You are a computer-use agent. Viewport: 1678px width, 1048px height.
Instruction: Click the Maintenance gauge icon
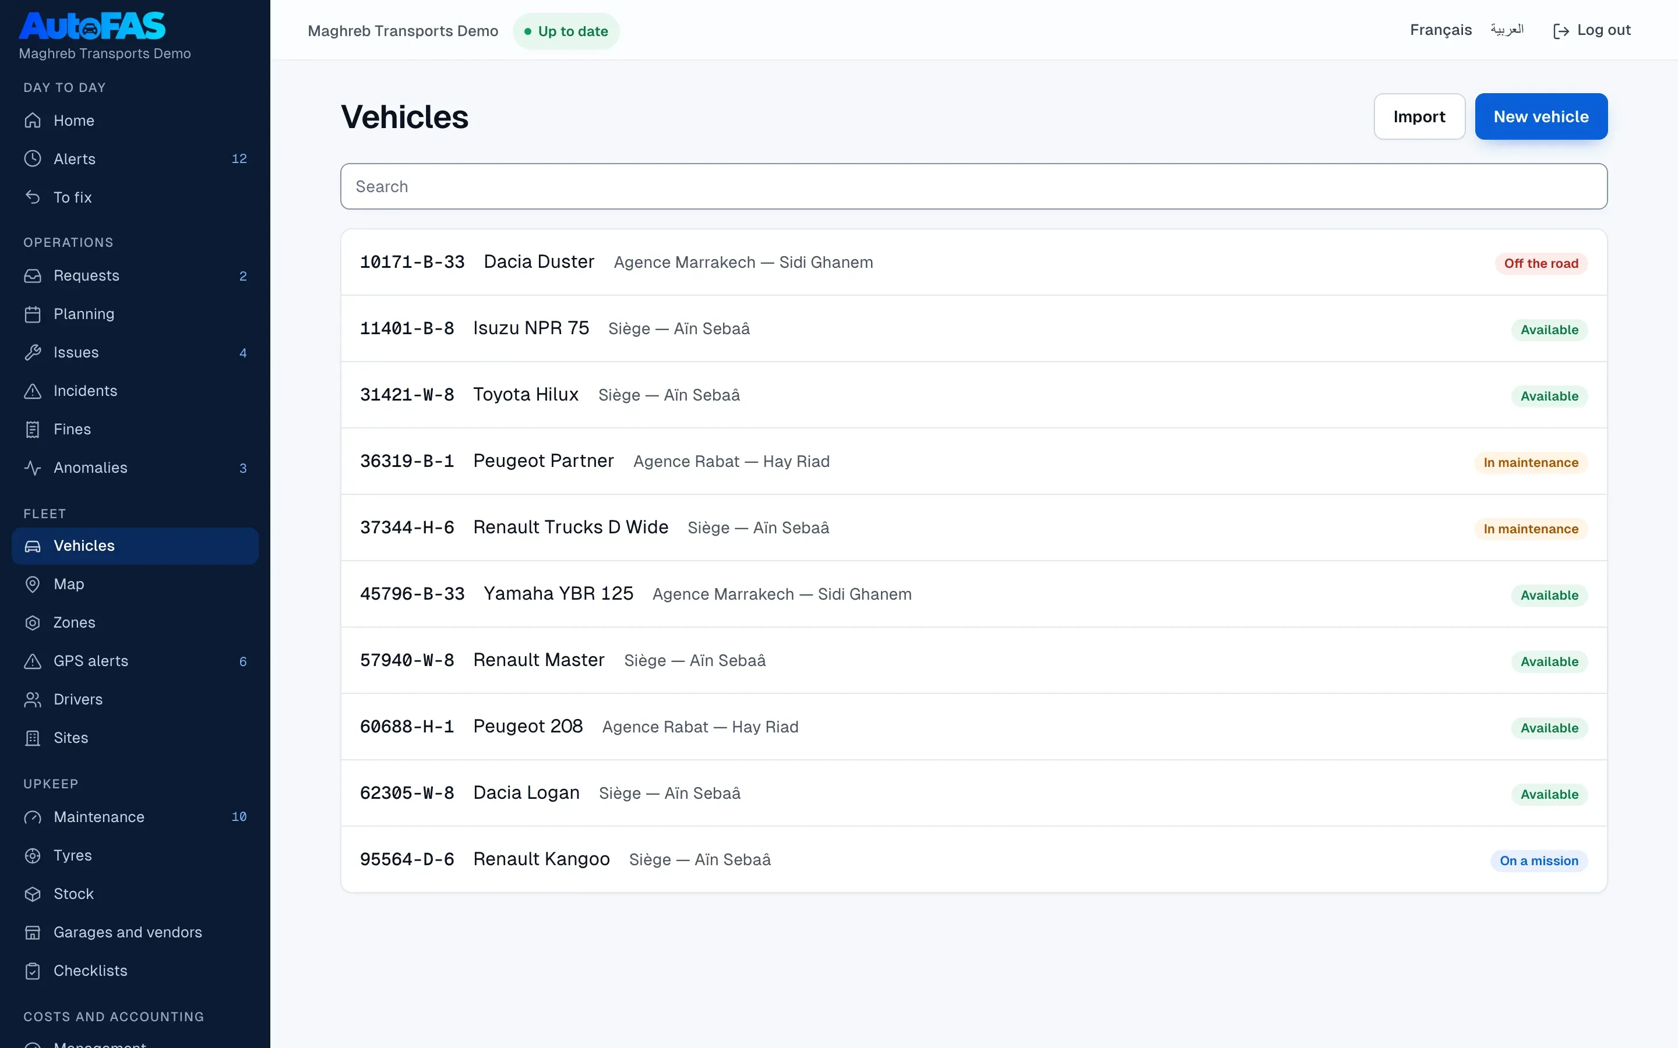pos(33,817)
